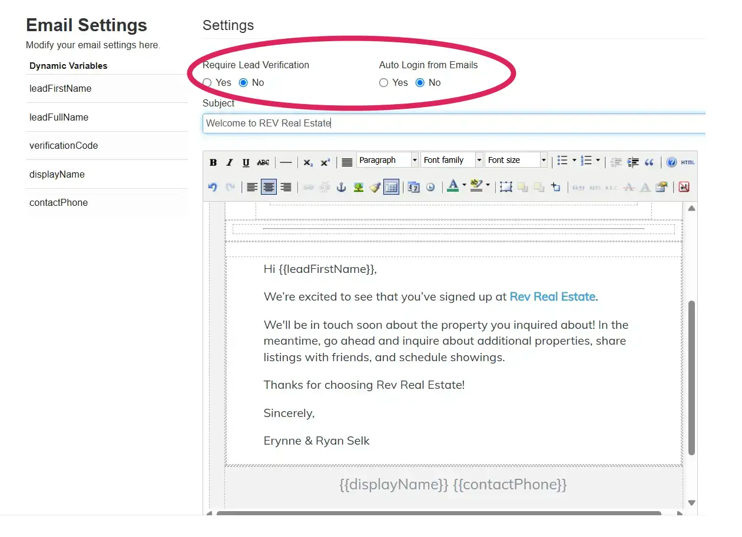This screenshot has height=537, width=742.
Task: Select the contactPhone dynamic variable
Action: [x=107, y=203]
